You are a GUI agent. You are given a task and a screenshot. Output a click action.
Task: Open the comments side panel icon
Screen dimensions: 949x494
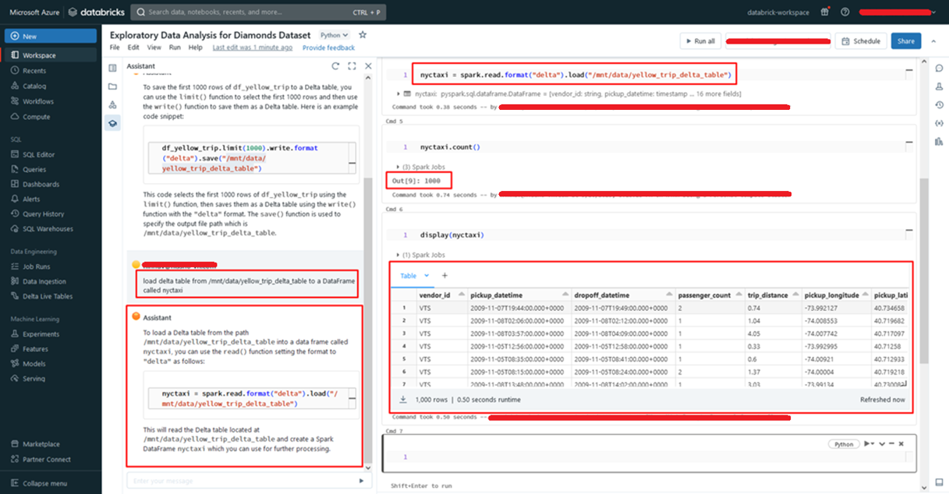(938, 68)
